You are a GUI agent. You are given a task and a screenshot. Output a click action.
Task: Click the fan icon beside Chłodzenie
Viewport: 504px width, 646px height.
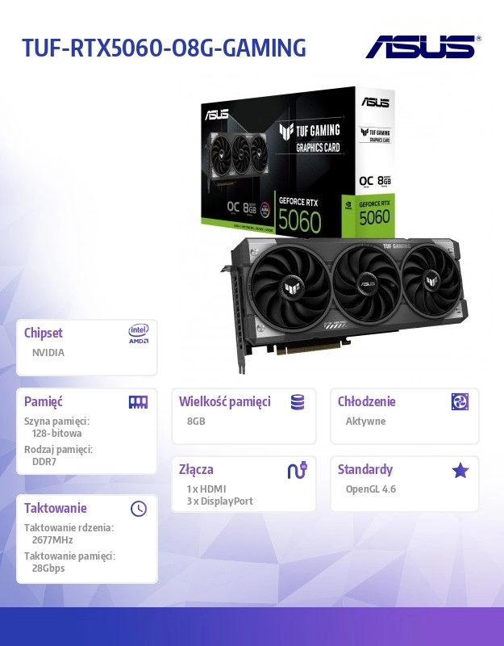(x=460, y=401)
